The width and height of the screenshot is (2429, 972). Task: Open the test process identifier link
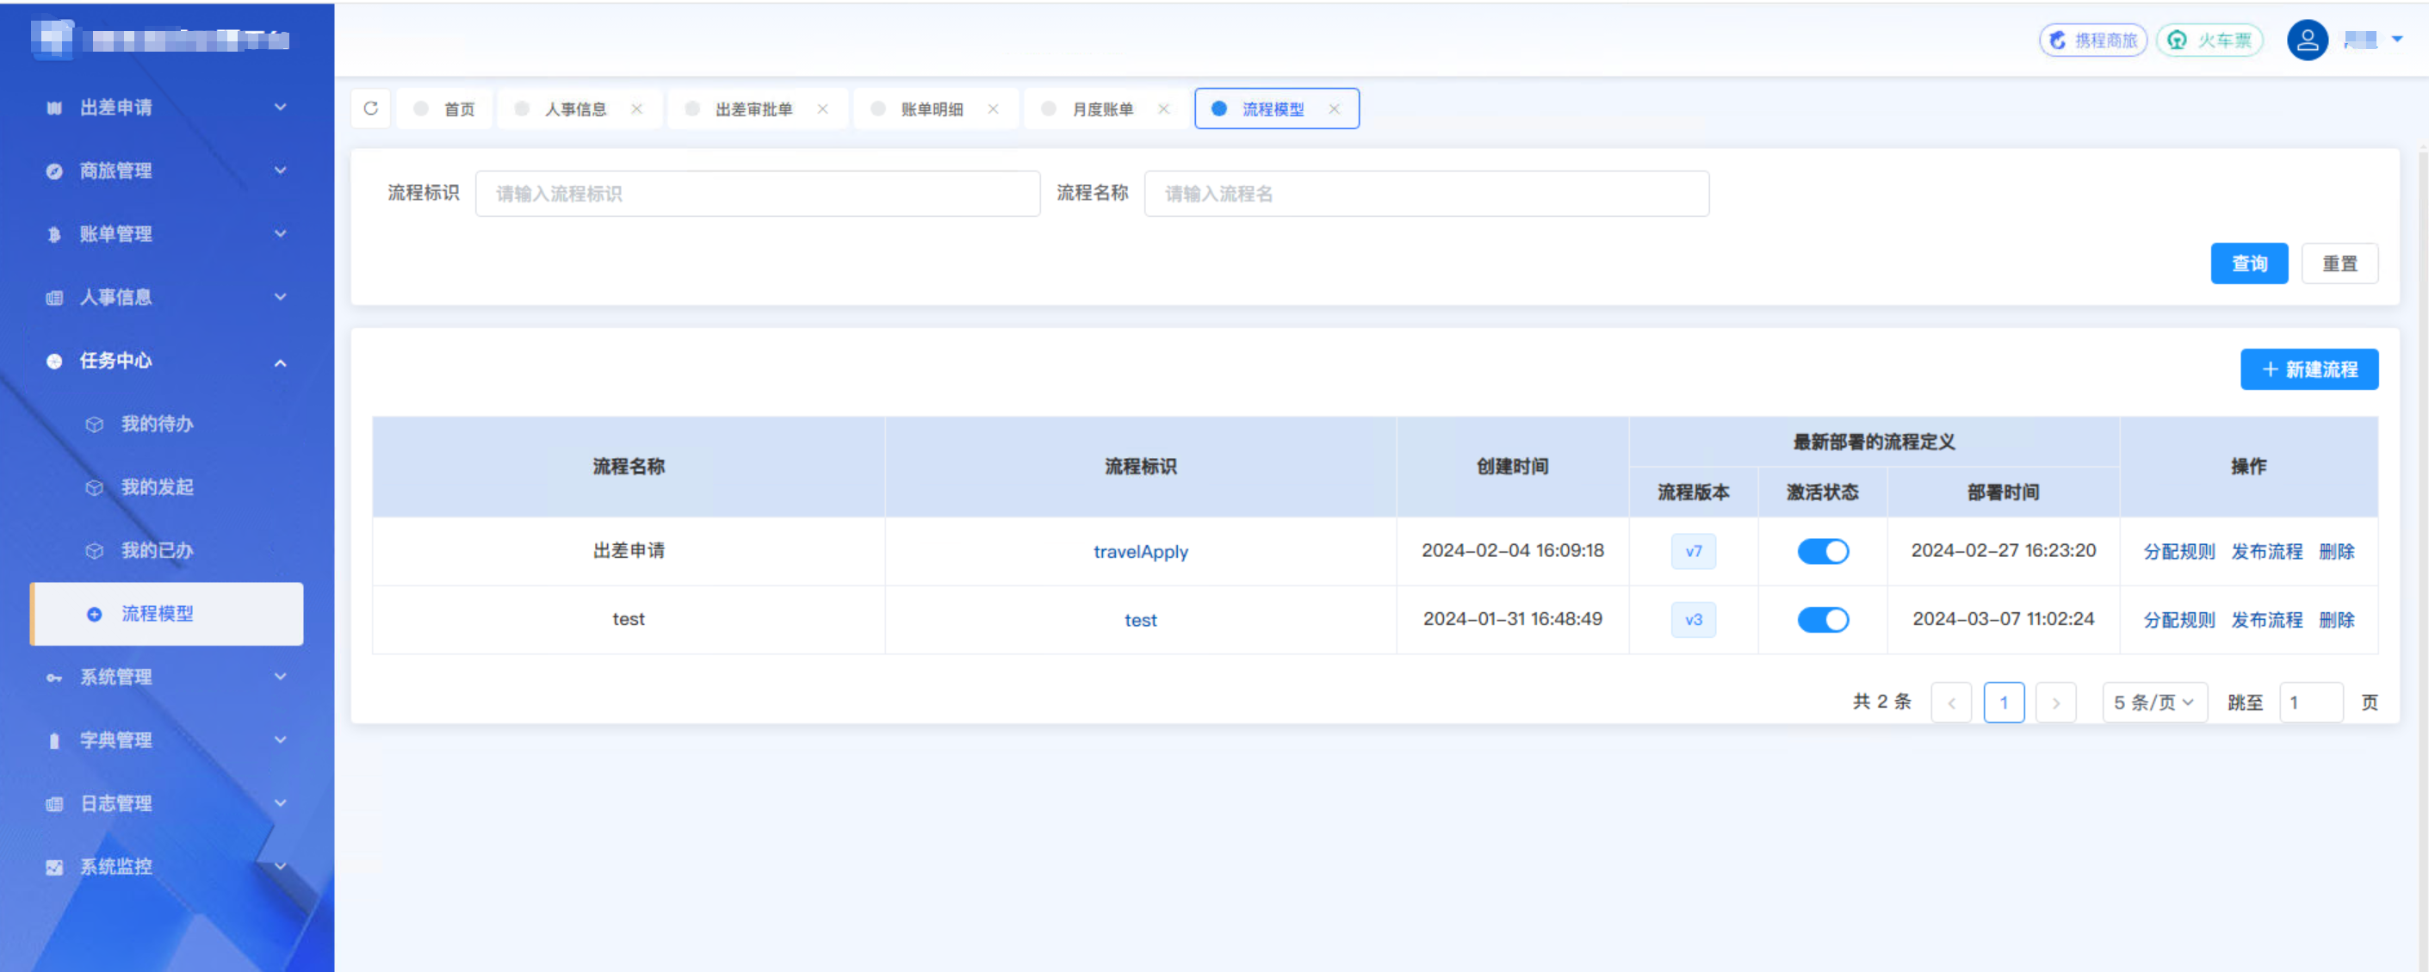pyautogui.click(x=1140, y=621)
